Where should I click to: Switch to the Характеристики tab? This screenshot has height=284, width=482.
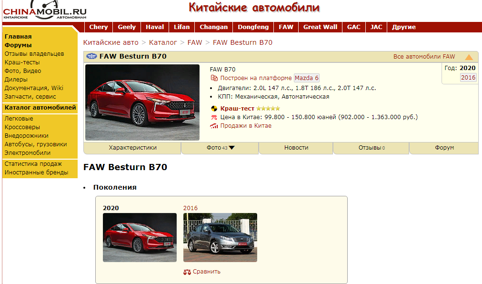132,148
